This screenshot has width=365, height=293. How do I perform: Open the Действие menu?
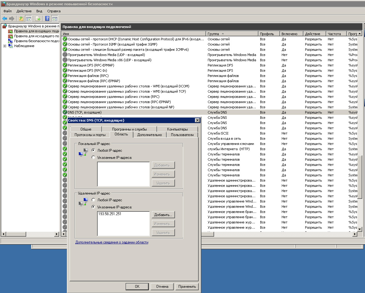tap(24, 11)
